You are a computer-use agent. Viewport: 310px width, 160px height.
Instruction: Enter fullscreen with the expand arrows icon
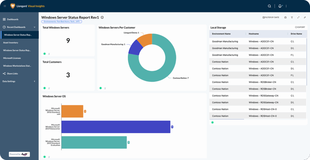[x=298, y=18]
